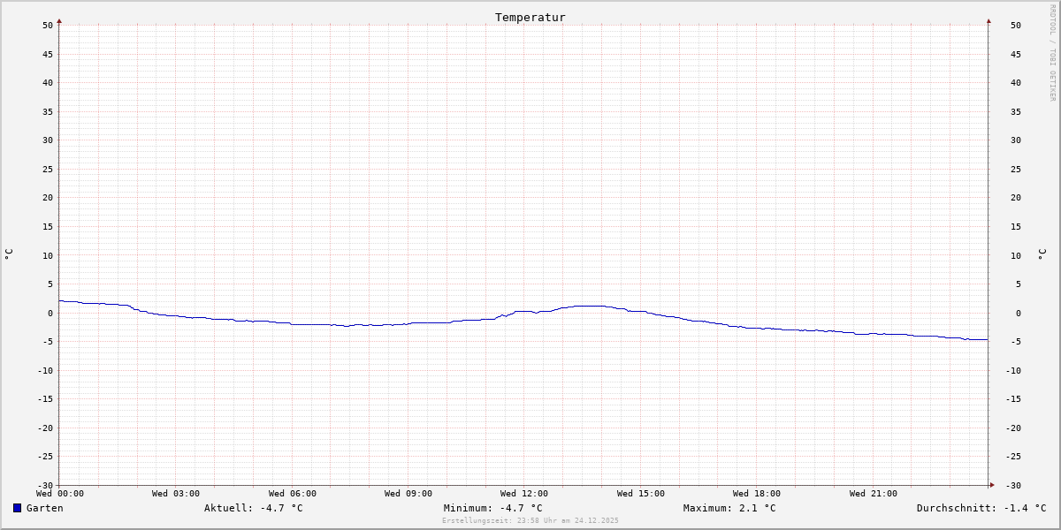This screenshot has height=530, width=1061.
Task: Click the blue Garten legend color swatch
Action: [17, 508]
